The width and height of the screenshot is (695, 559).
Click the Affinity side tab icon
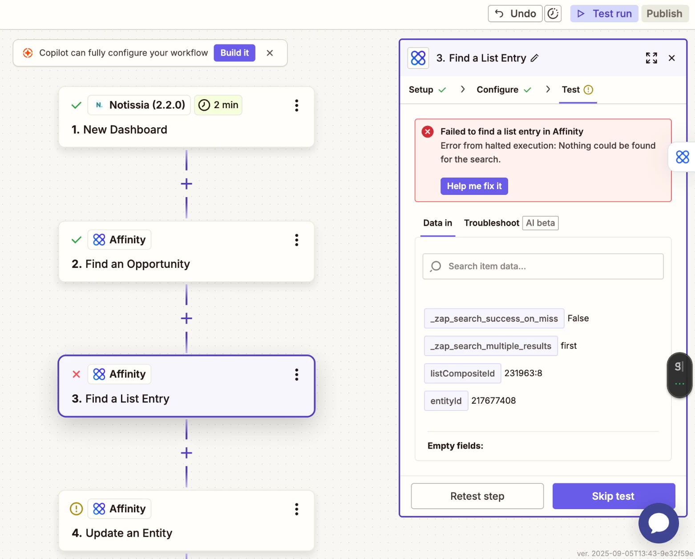tap(682, 157)
